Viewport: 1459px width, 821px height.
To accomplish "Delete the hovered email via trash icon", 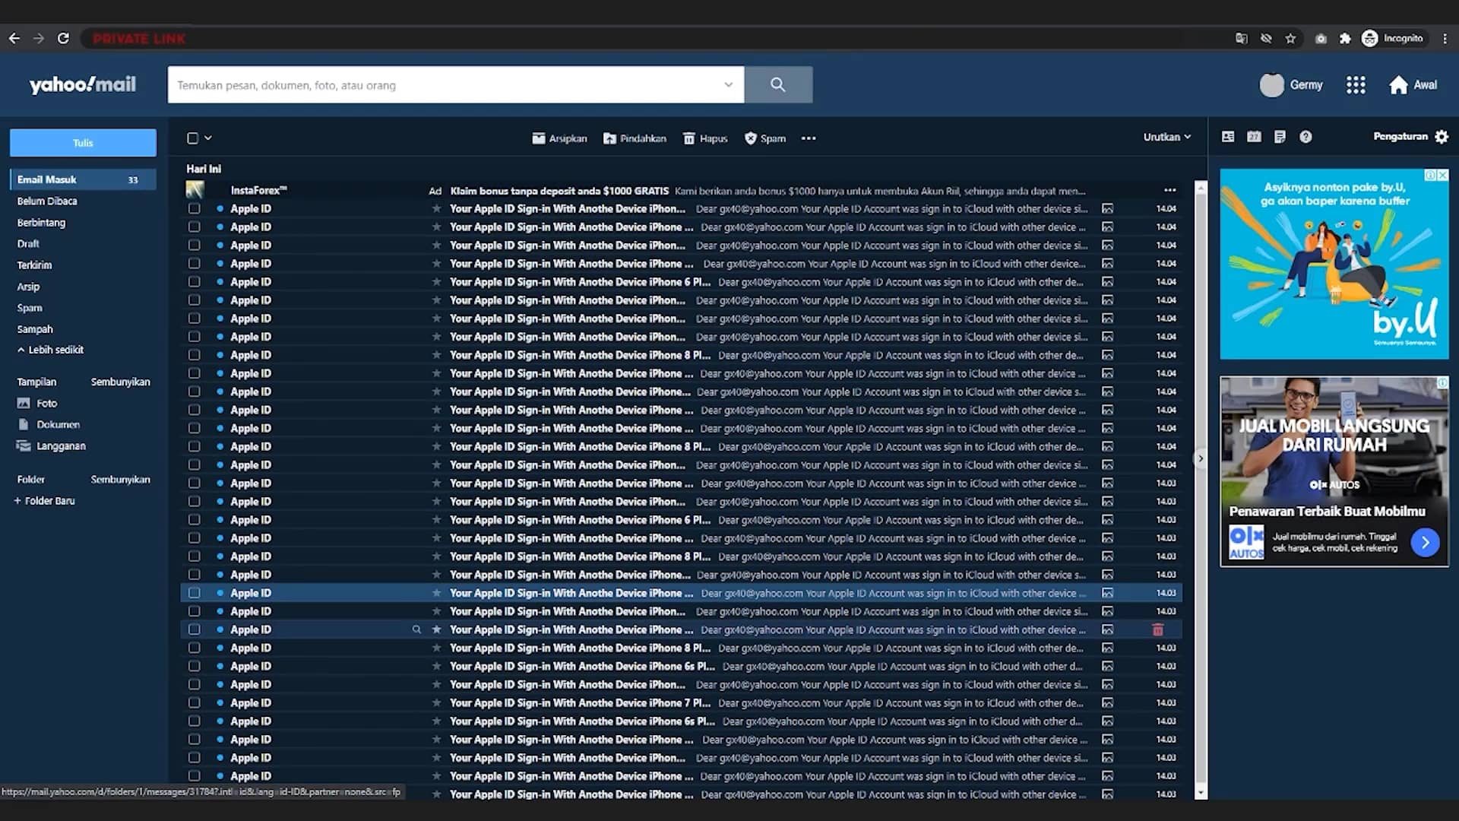I will (x=1157, y=629).
